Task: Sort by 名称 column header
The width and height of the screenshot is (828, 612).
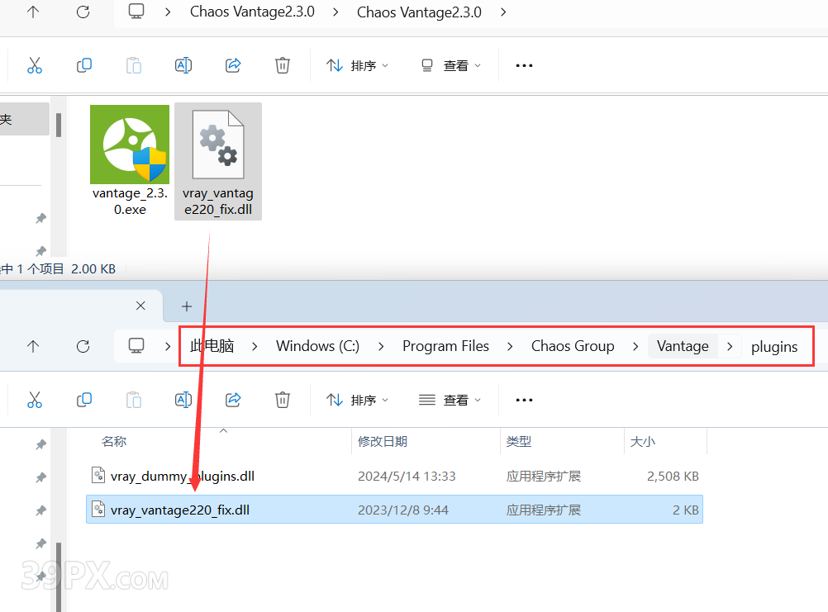Action: (x=114, y=441)
